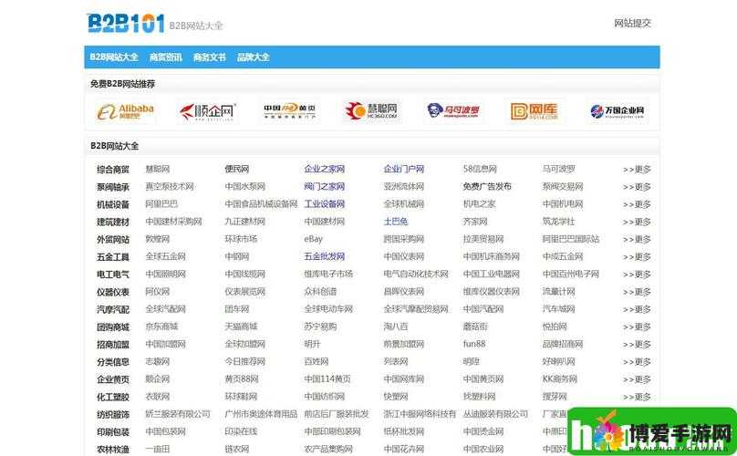Open the Alibaba logo in recommended sites
Image resolution: width=737 pixels, height=456 pixels.
[x=126, y=111]
